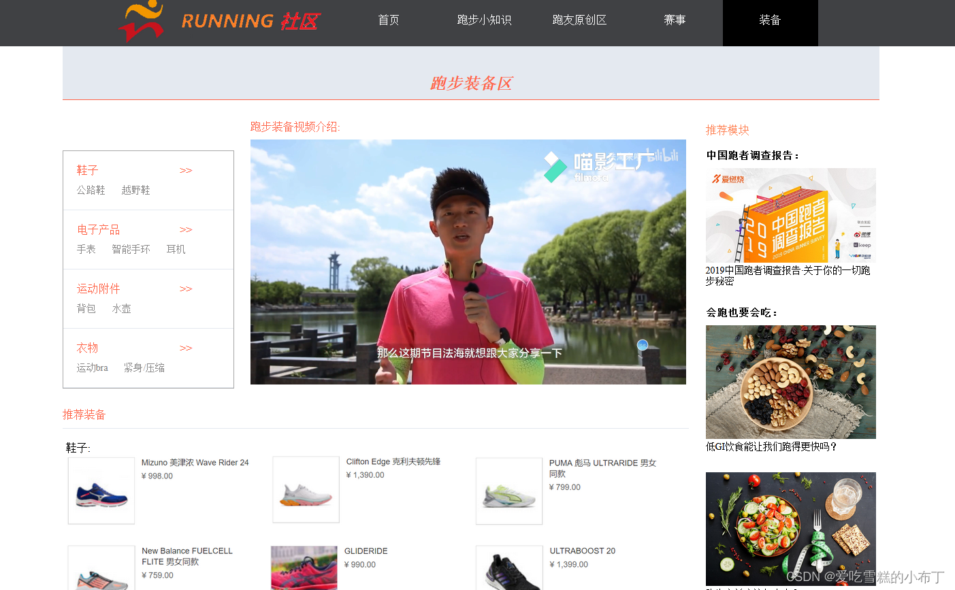Click GLIDERIDE red shoe image

coord(304,568)
